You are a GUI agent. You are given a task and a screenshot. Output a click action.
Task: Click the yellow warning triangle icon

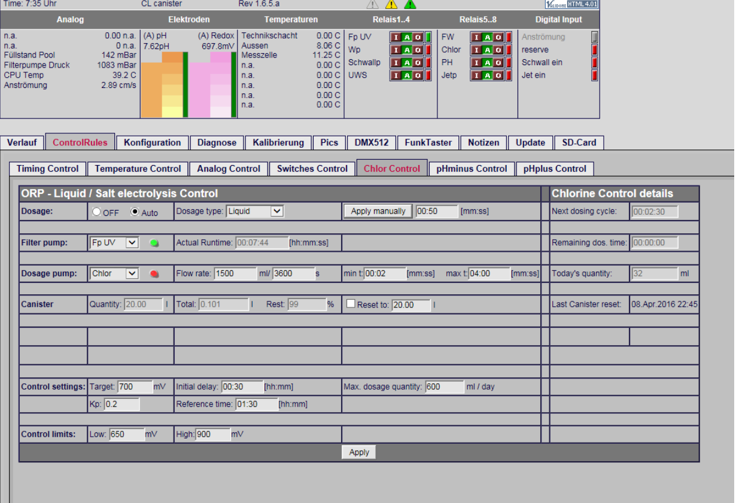(x=391, y=4)
